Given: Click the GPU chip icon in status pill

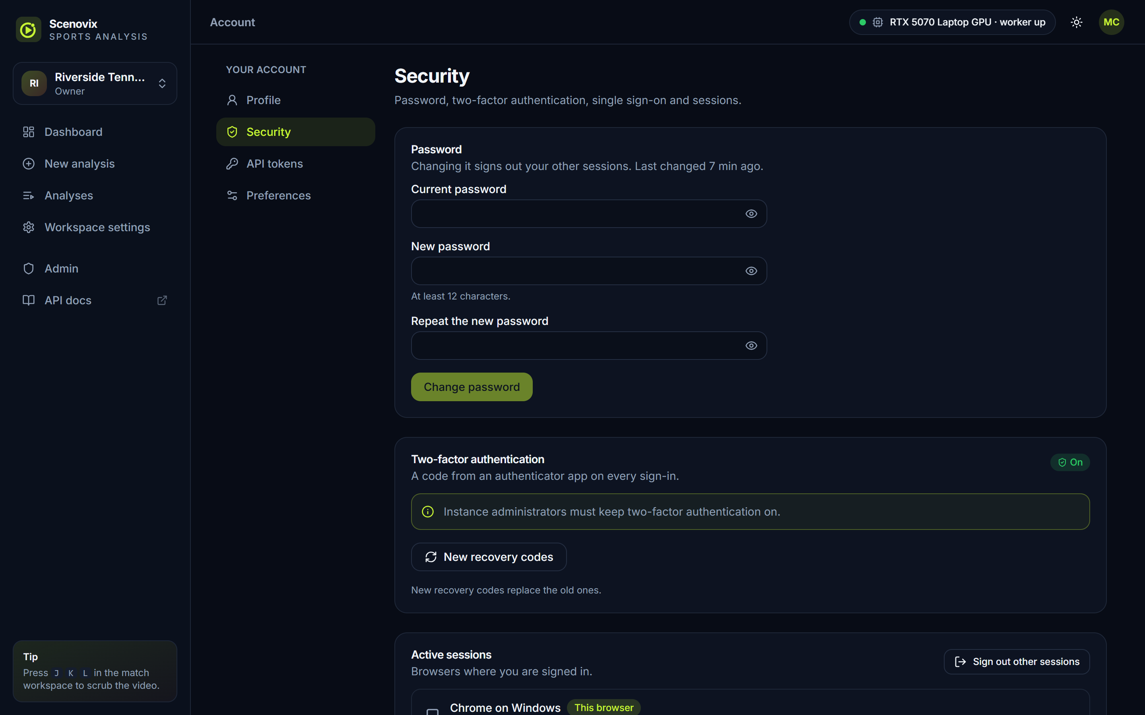Looking at the screenshot, I should [878, 22].
